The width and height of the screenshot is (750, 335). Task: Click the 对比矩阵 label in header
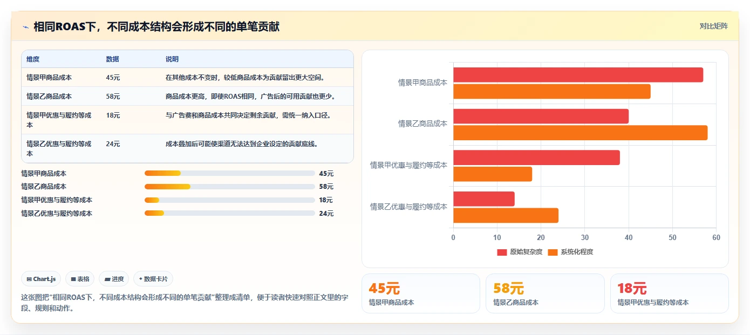[x=713, y=26]
